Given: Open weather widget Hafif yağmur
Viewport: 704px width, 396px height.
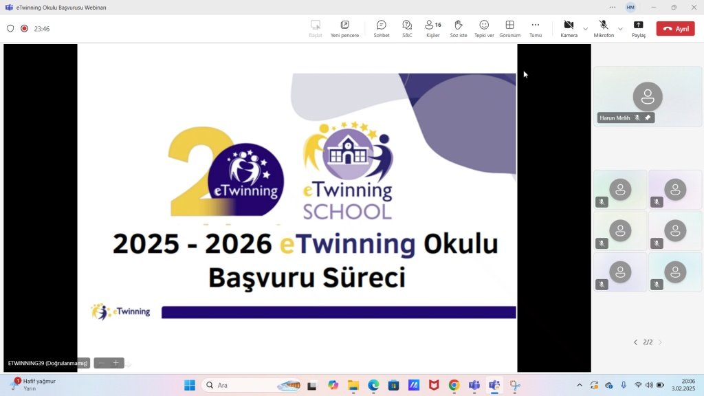Looking at the screenshot, I should [x=34, y=385].
